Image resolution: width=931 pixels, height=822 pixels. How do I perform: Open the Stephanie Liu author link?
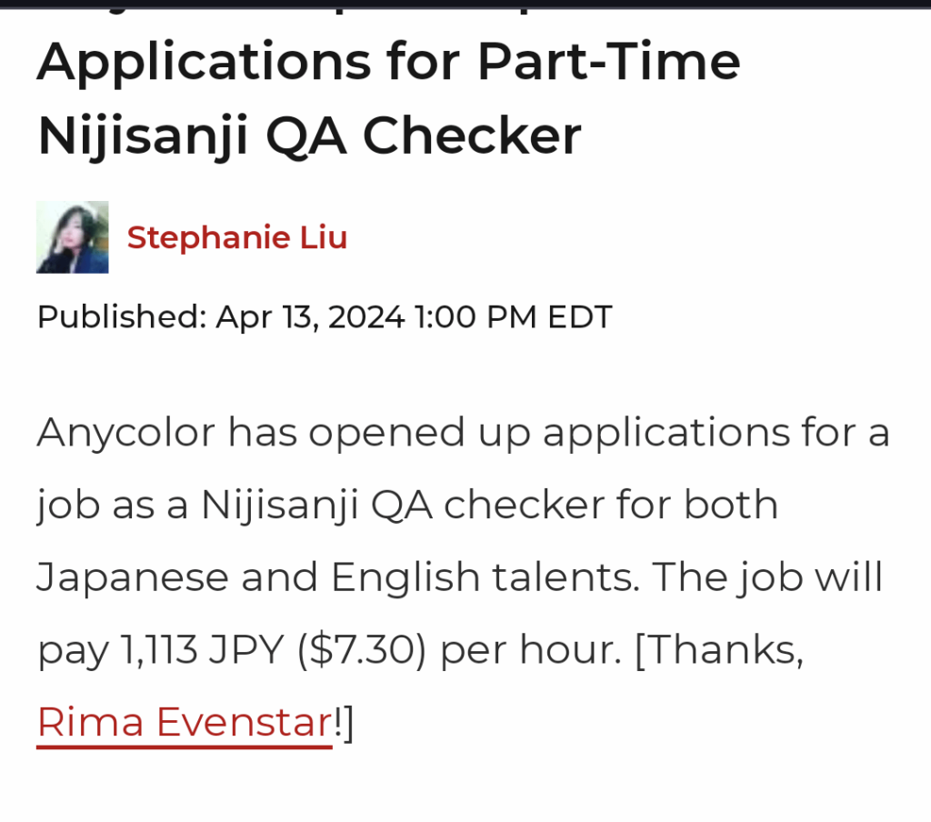(x=237, y=238)
